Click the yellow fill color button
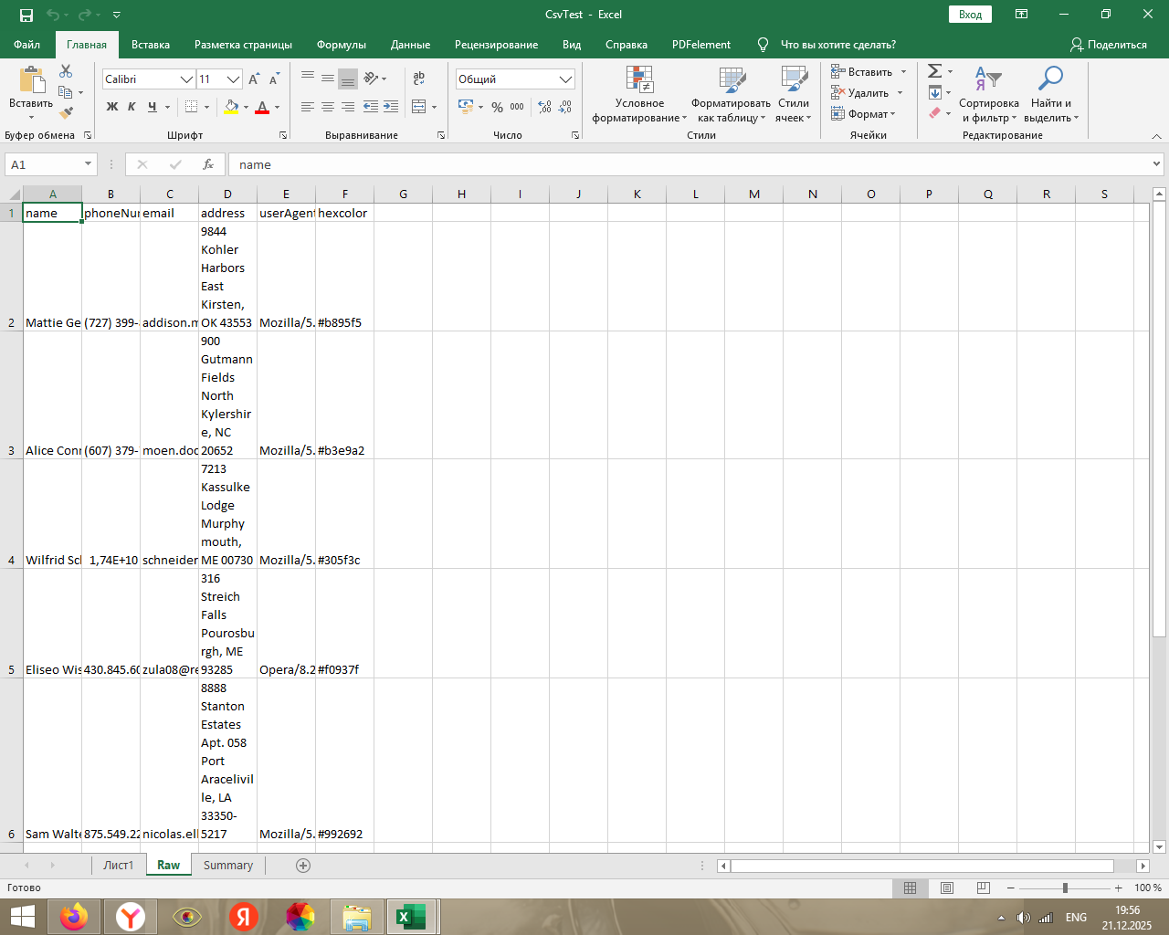Screen dimensions: 1169x935 point(231,107)
